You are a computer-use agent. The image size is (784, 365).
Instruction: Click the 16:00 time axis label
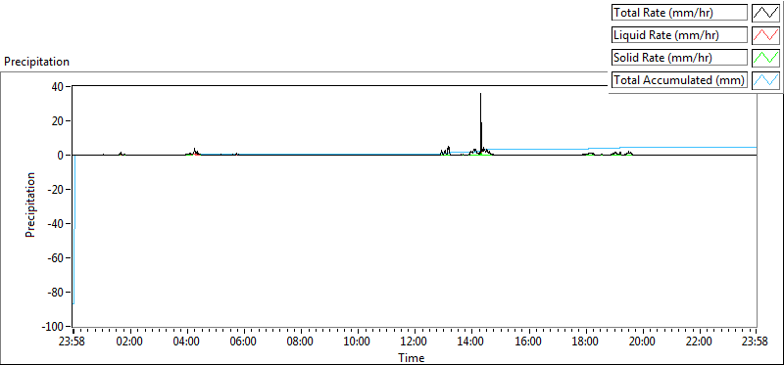528,342
